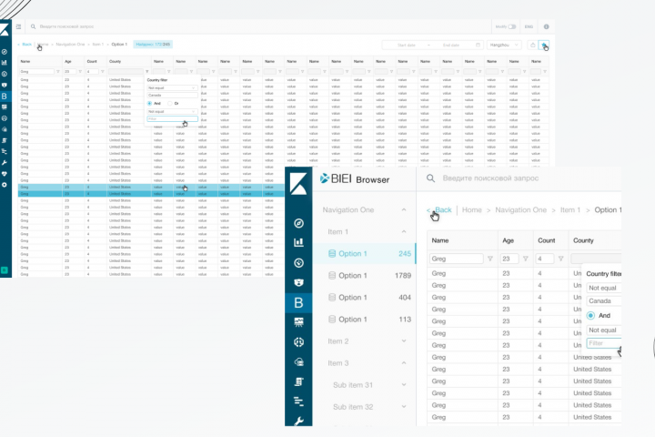Select the B module icon in enlarged sidebar
The image size is (655, 437).
[298, 302]
